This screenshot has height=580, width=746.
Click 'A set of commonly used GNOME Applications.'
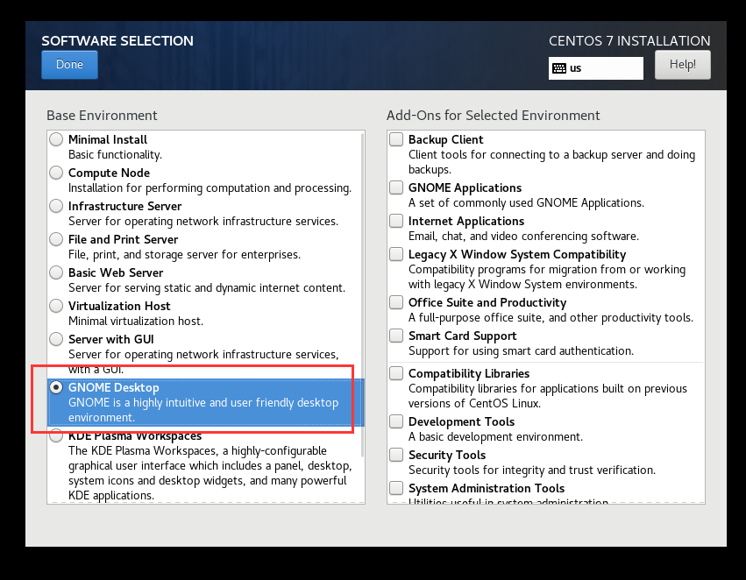pos(526,203)
